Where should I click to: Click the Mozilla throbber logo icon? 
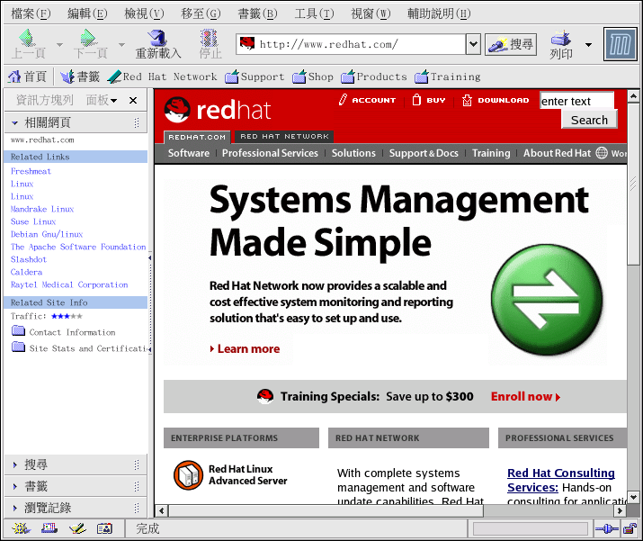pos(619,44)
